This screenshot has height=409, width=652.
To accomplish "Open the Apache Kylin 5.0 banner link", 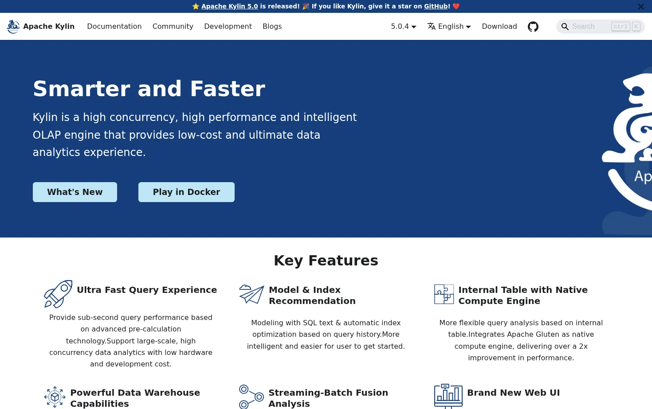I will point(230,6).
